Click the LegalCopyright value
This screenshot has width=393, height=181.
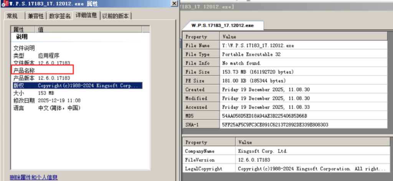[311, 168]
